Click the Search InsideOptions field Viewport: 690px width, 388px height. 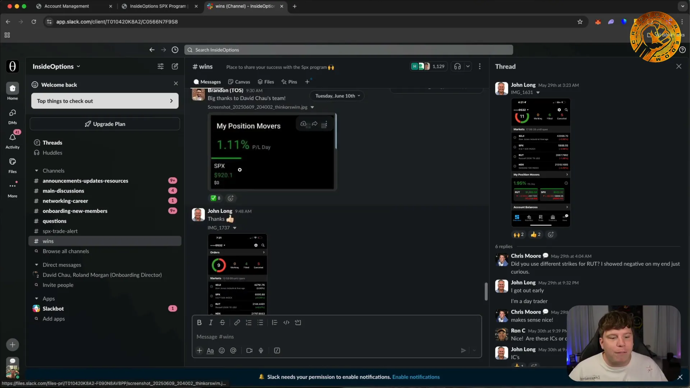coord(349,50)
